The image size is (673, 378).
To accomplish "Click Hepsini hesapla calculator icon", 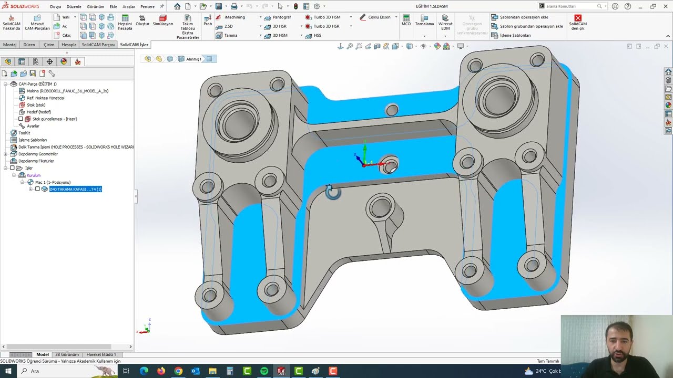I will pyautogui.click(x=125, y=23).
